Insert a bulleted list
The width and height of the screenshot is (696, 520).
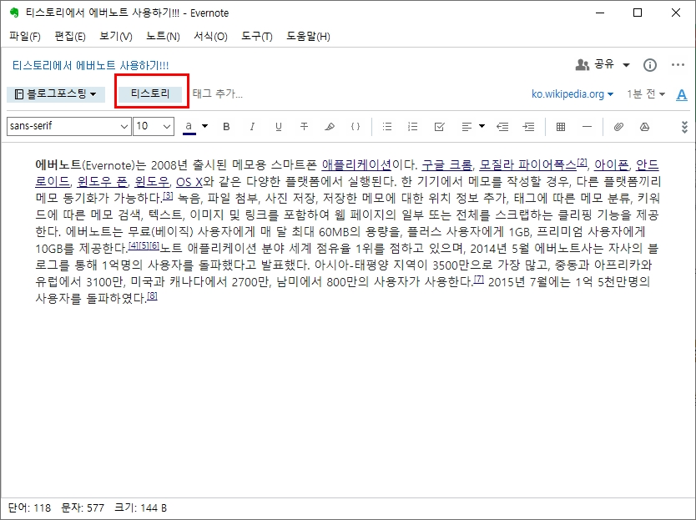[387, 127]
